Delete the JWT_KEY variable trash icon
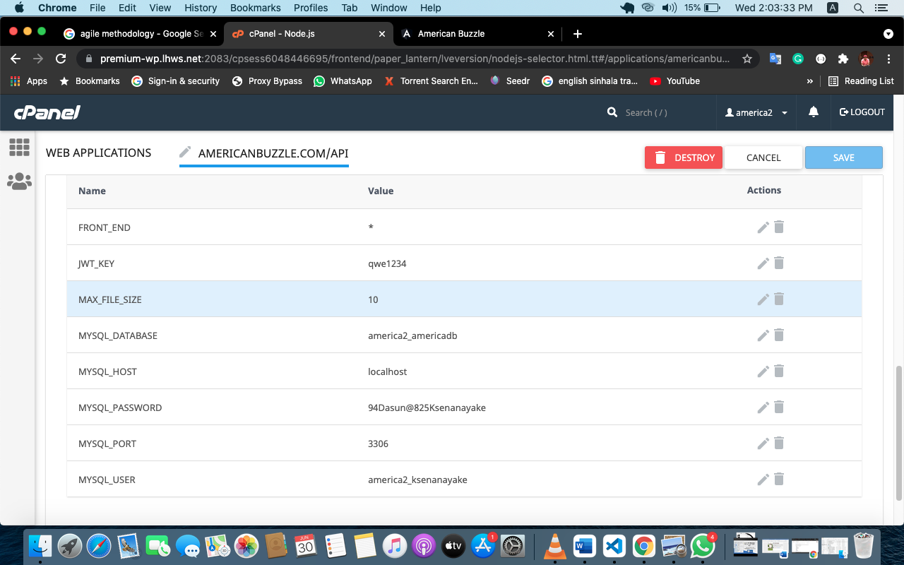The width and height of the screenshot is (904, 565). coord(779,263)
